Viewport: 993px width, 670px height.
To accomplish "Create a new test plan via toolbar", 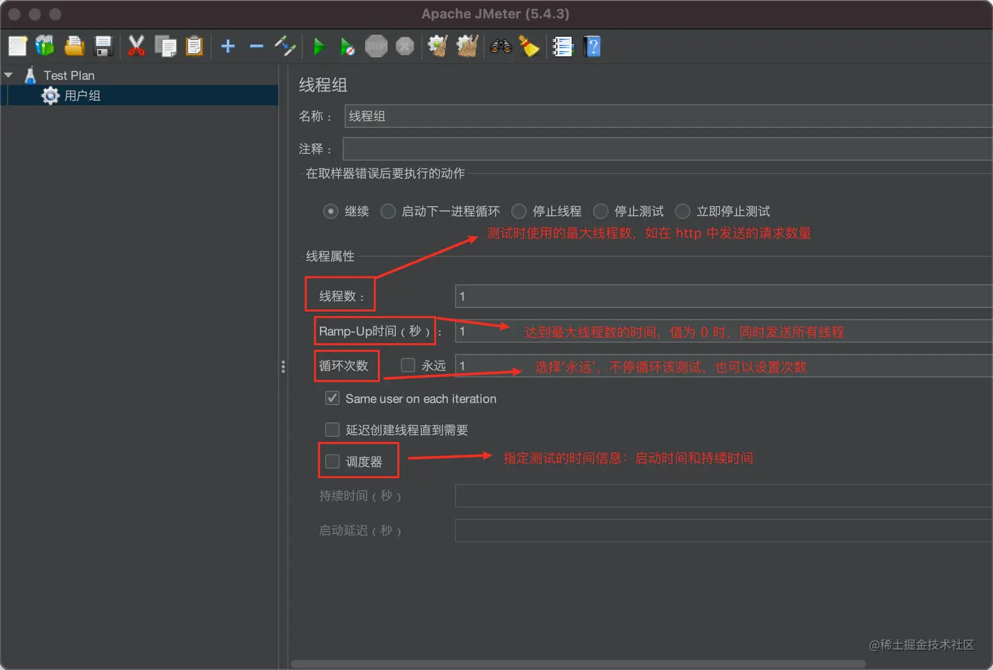I will [18, 46].
